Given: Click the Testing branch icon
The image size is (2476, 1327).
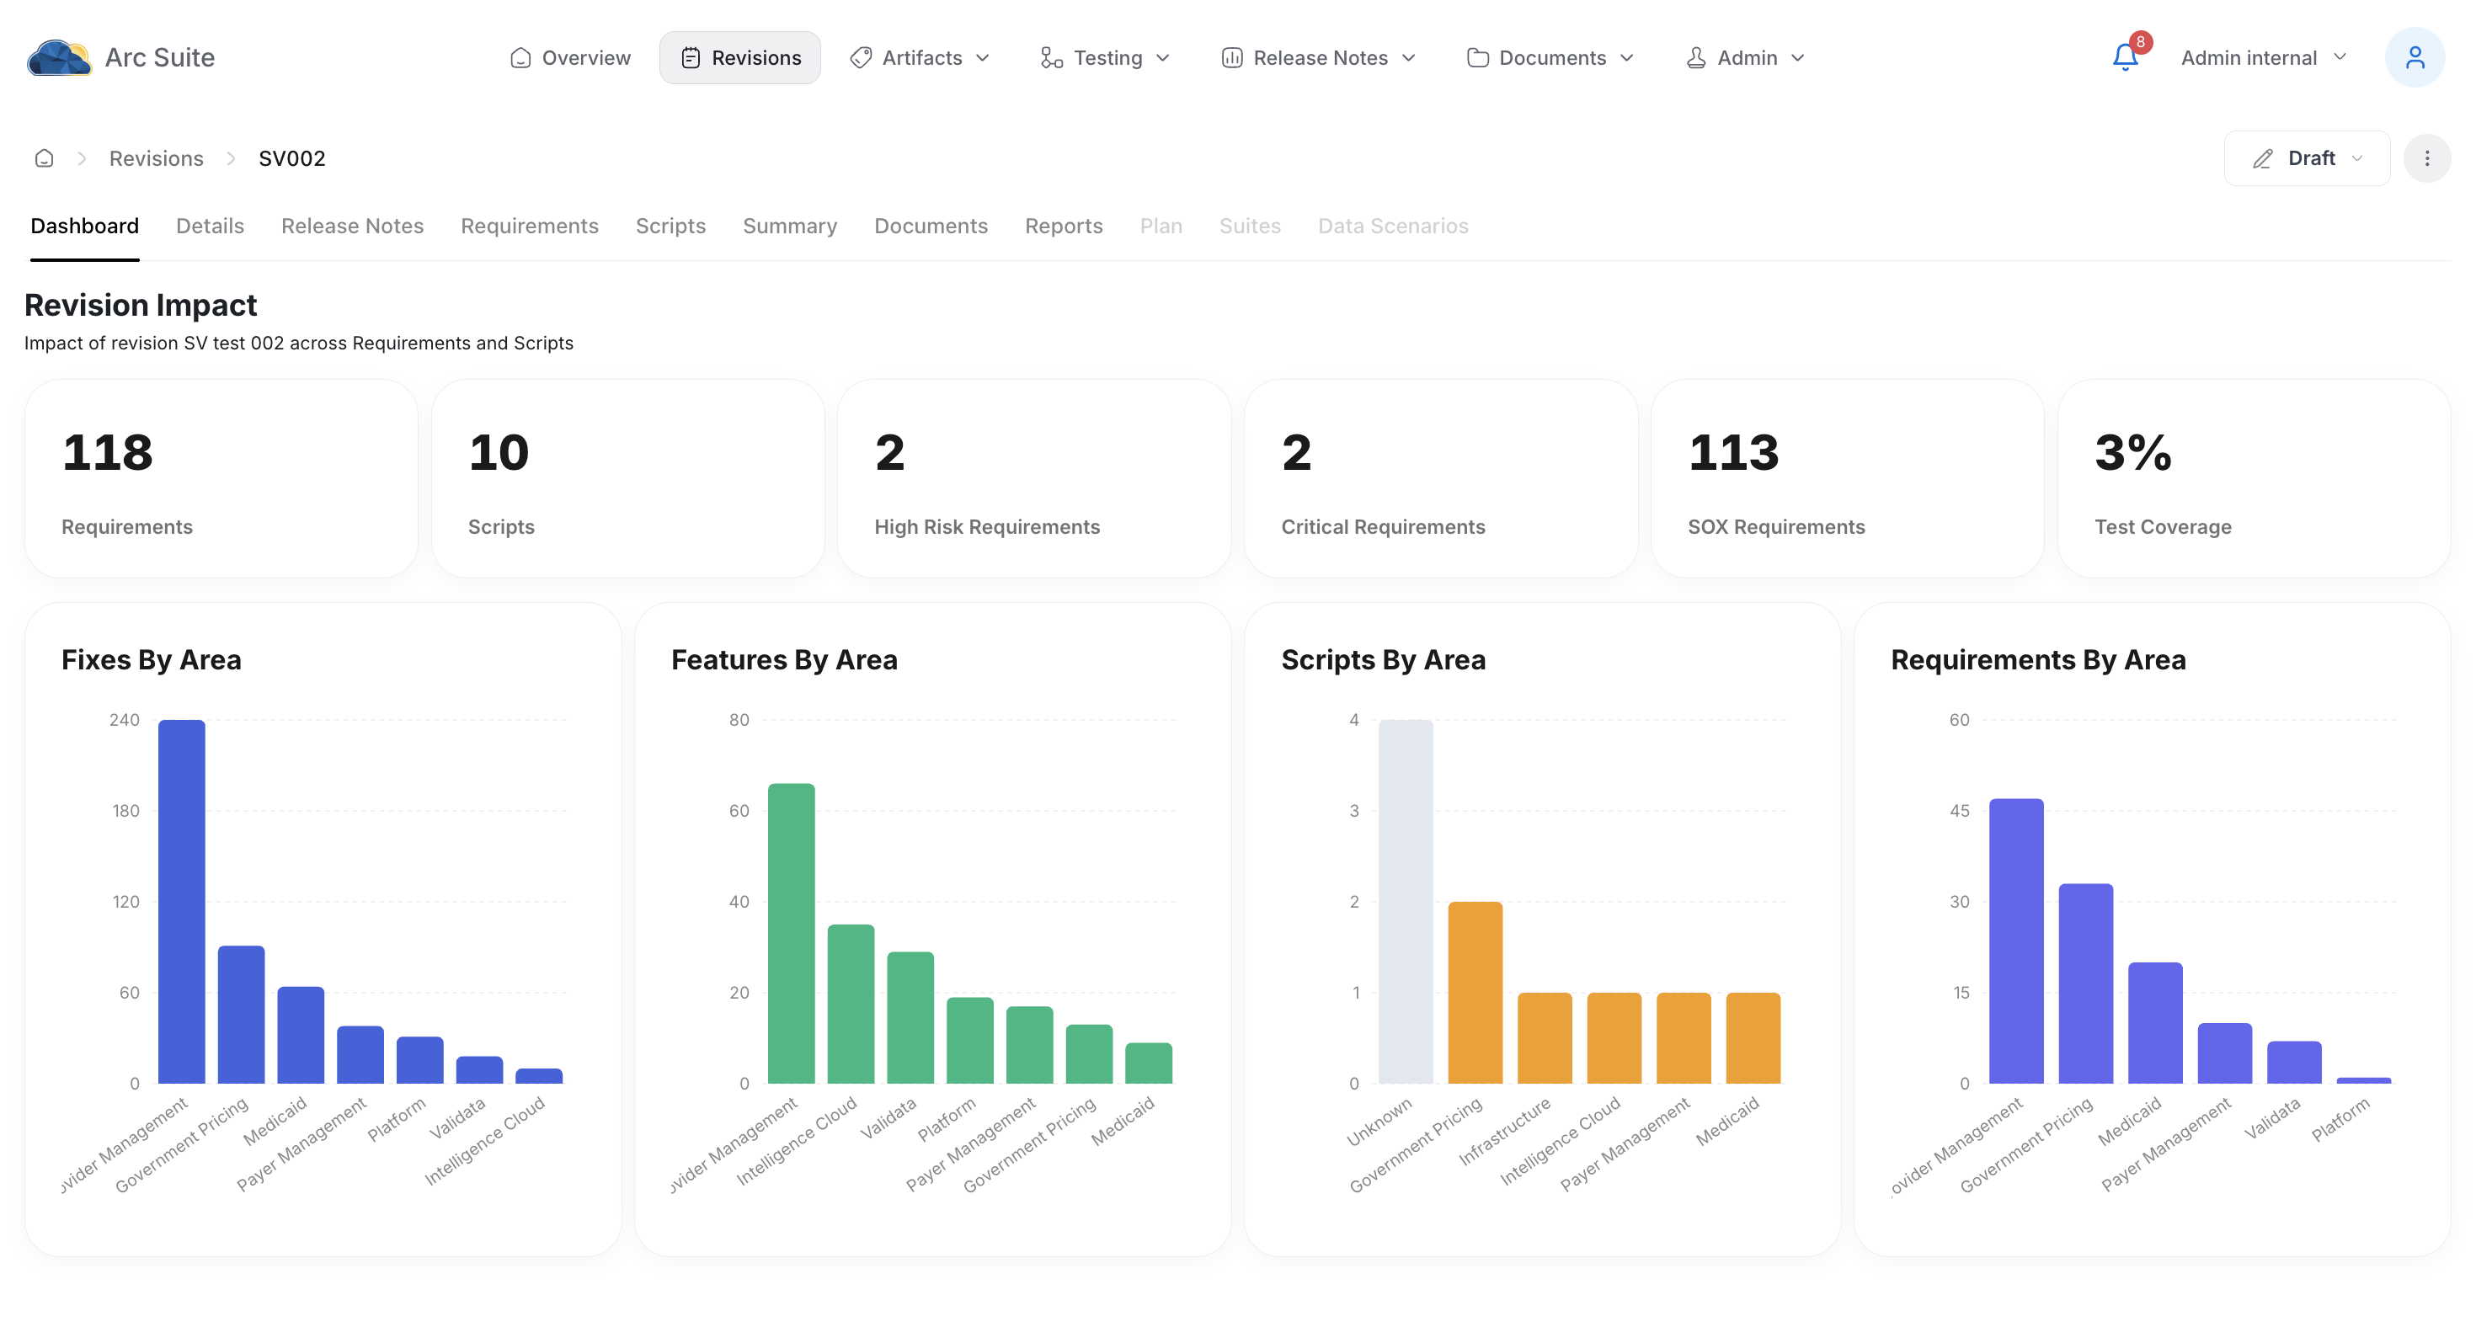Looking at the screenshot, I should click(x=1052, y=57).
